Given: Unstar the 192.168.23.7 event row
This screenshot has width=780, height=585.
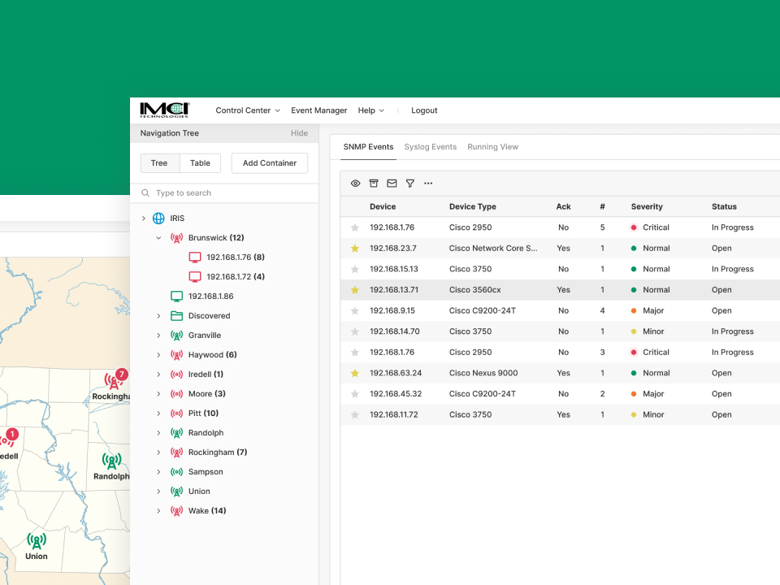Looking at the screenshot, I should [355, 249].
